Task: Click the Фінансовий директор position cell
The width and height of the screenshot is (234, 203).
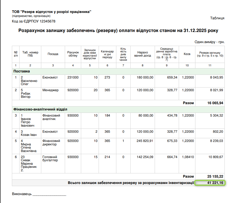Action: click(51, 142)
